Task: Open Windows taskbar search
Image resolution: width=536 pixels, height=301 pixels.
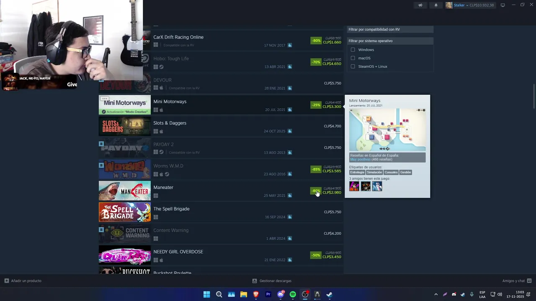Action: click(219, 294)
